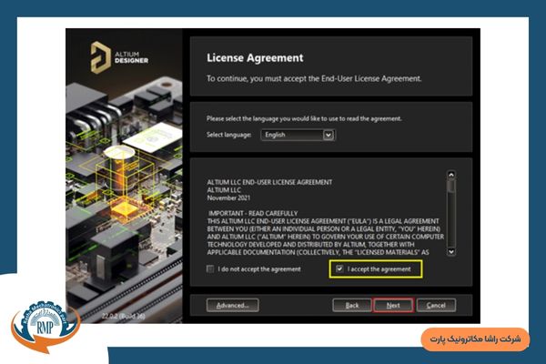Cancel the Altium installation
546x364 pixels.
436,305
